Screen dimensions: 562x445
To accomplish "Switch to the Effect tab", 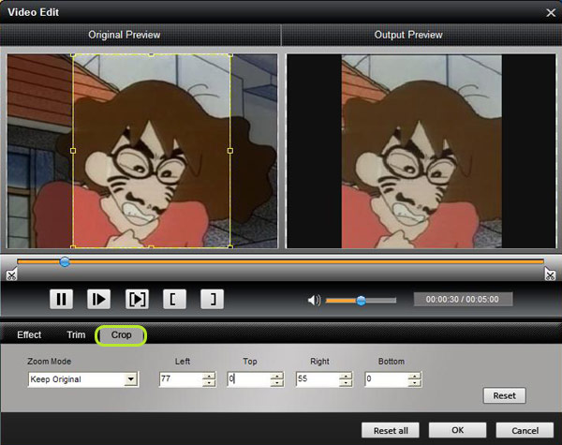I will pos(29,334).
